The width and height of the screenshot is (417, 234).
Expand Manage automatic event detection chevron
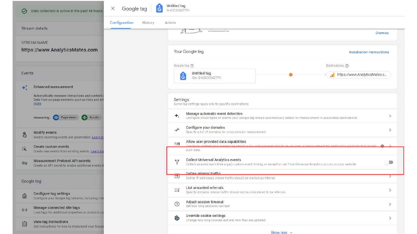tap(390, 116)
